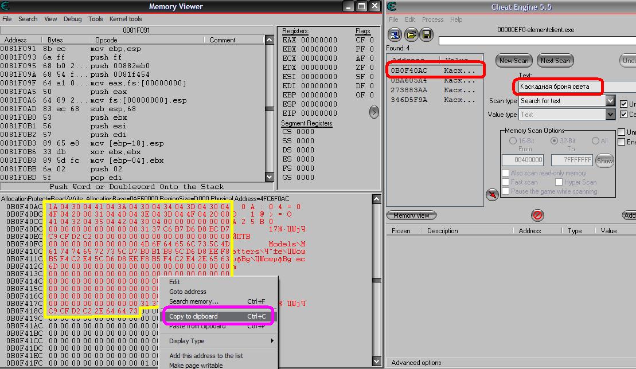Click the Memory Viewer title bar logo
The image size is (636, 369).
pyautogui.click(x=5, y=6)
